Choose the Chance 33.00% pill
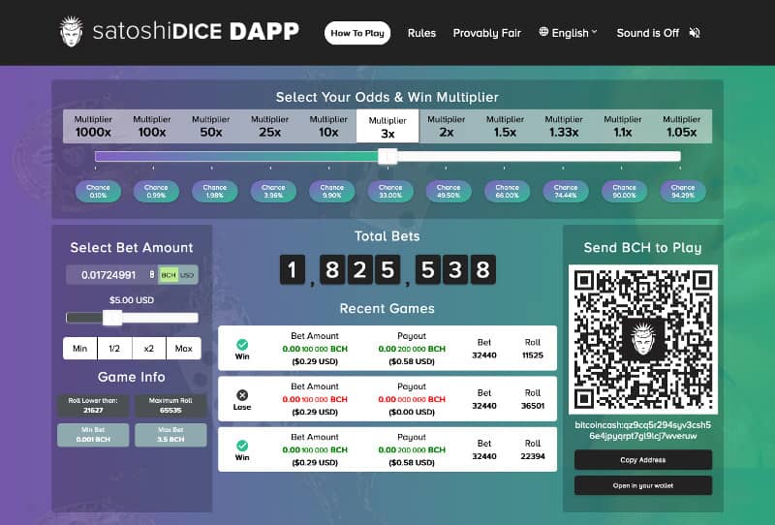 [x=390, y=192]
